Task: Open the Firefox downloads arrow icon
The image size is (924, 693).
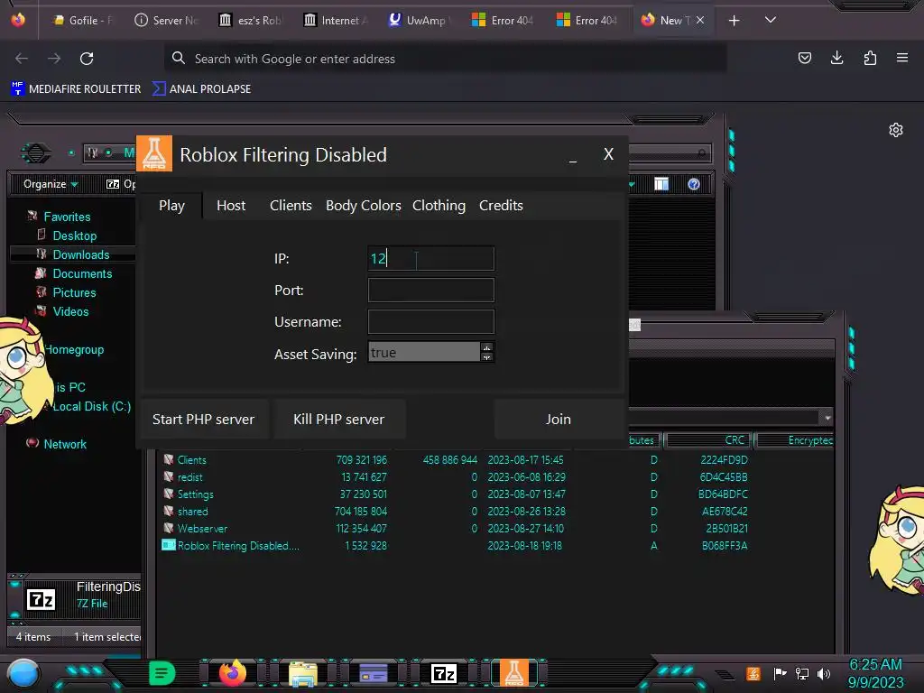Action: pyautogui.click(x=836, y=58)
